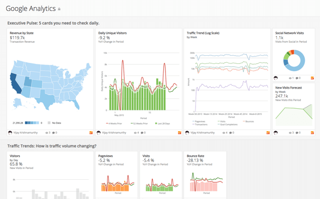
Task: Open the Pageviews card title
Action: click(x=105, y=156)
